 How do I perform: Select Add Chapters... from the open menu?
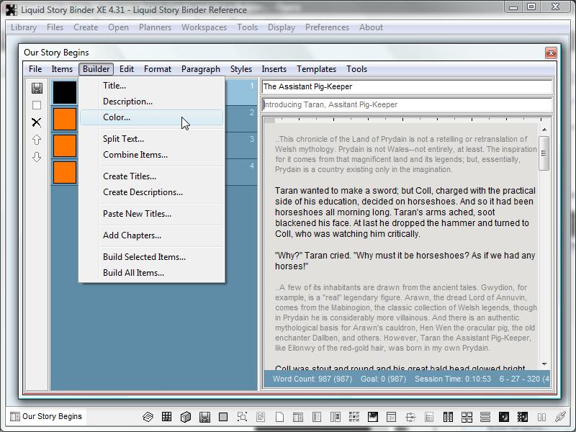pos(132,235)
